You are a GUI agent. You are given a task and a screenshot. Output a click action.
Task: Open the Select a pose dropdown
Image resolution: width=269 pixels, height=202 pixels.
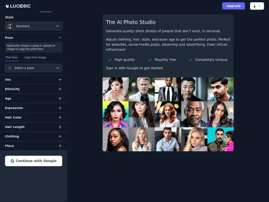[34, 68]
